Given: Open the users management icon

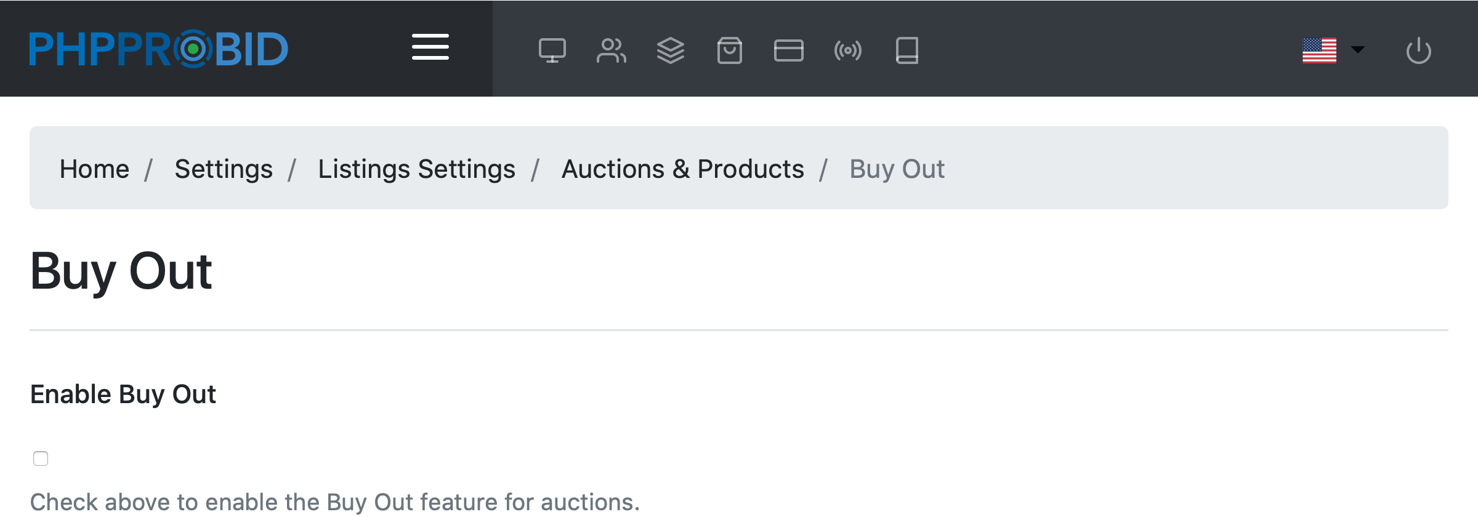Looking at the screenshot, I should [611, 50].
